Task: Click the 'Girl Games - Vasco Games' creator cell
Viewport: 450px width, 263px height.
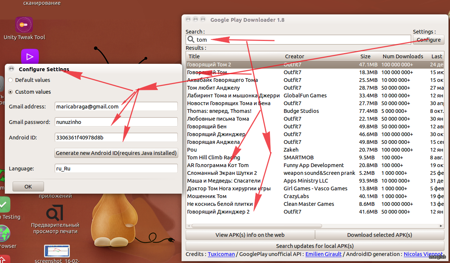Action: [315, 188]
